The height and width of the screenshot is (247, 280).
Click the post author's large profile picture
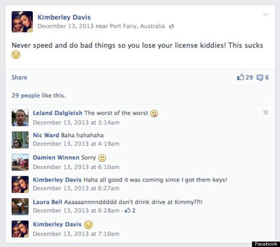coord(22,22)
